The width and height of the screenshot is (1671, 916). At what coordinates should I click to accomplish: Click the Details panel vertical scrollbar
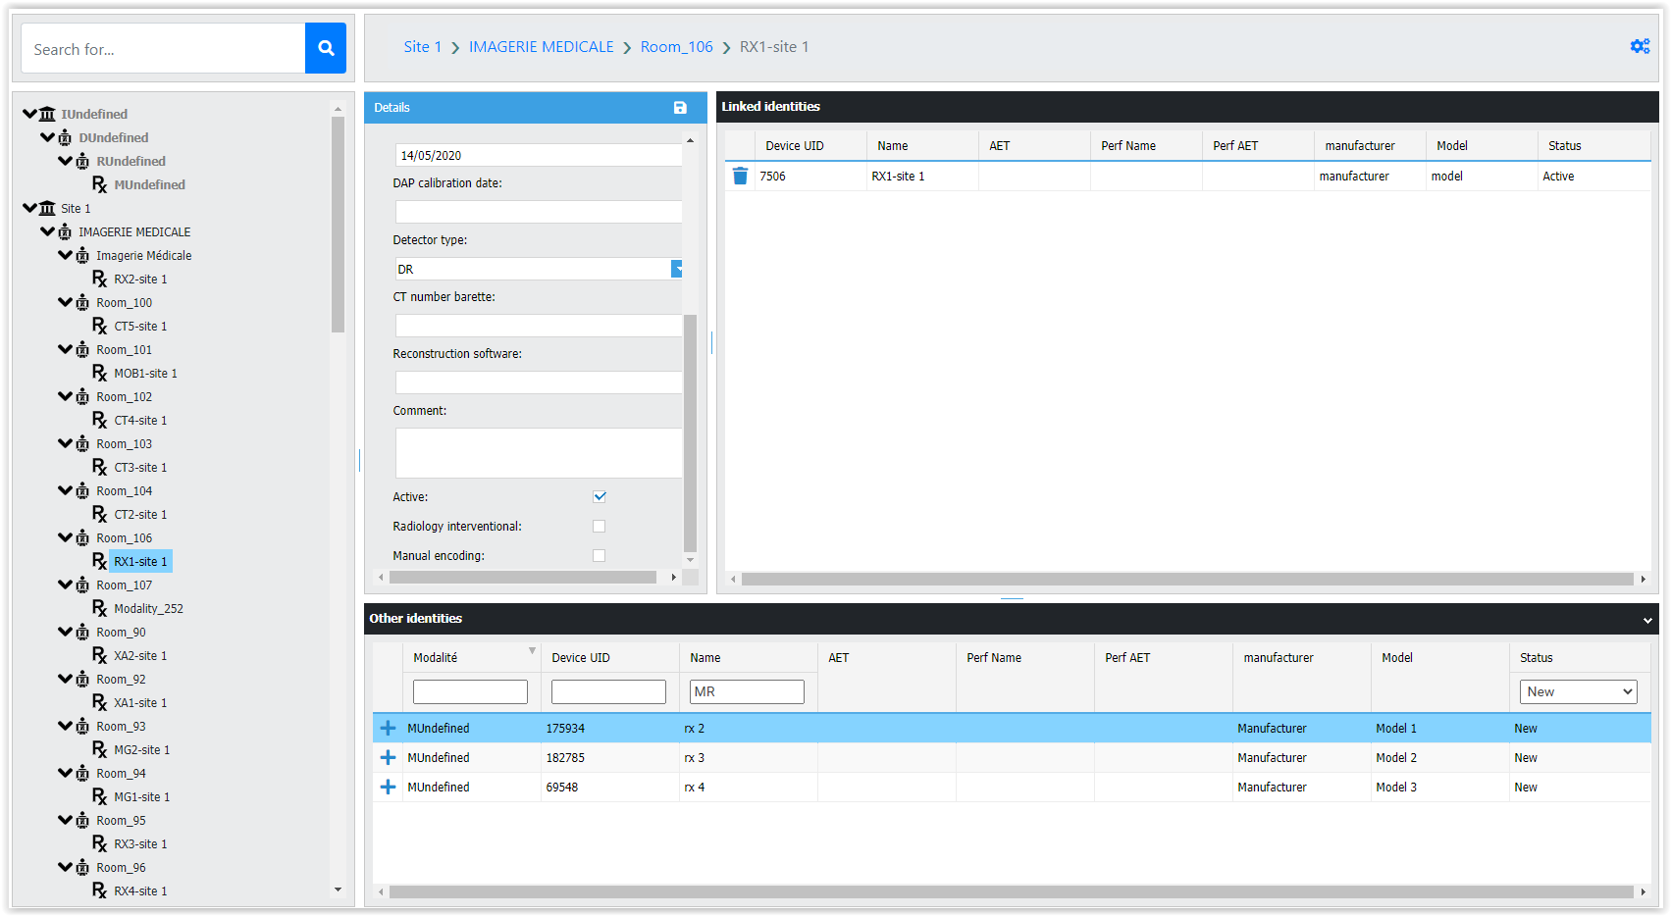[x=690, y=432]
